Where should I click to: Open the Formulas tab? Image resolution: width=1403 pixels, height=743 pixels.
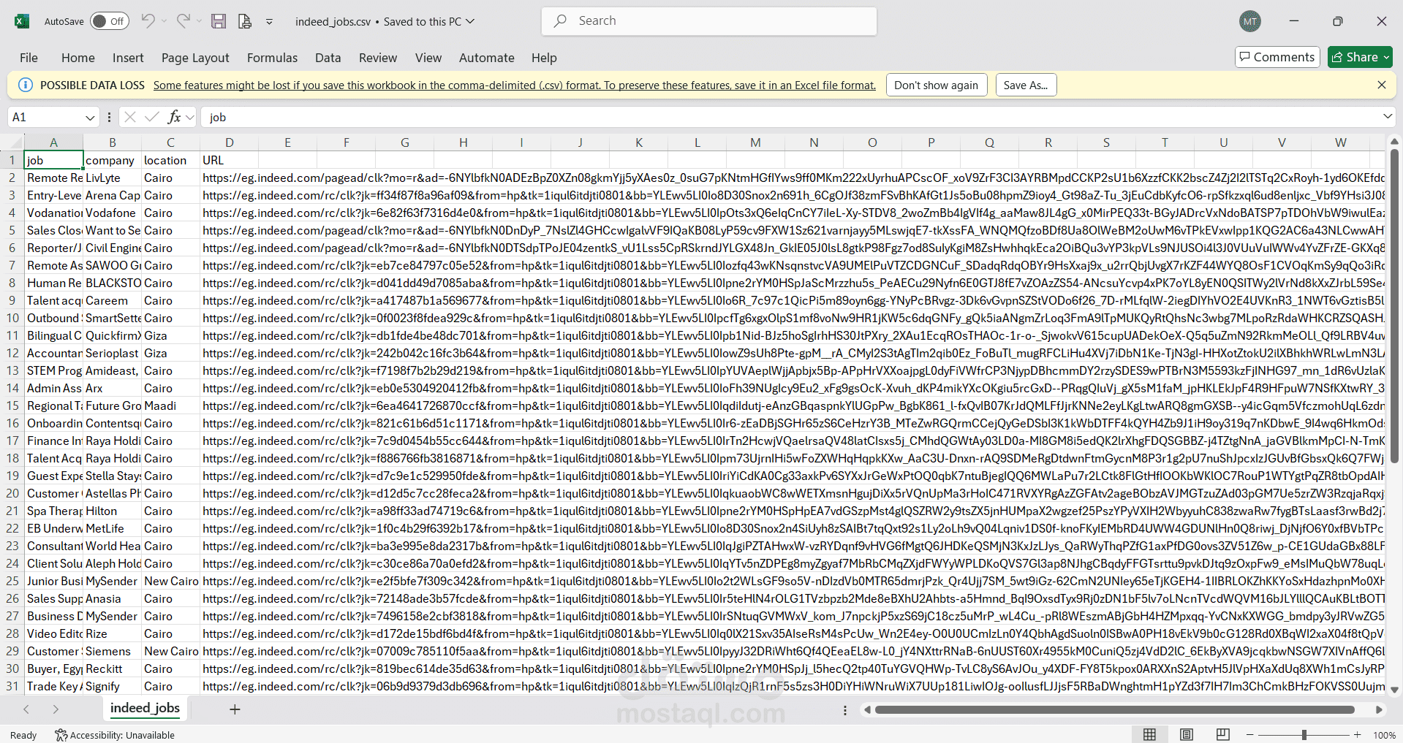click(272, 58)
